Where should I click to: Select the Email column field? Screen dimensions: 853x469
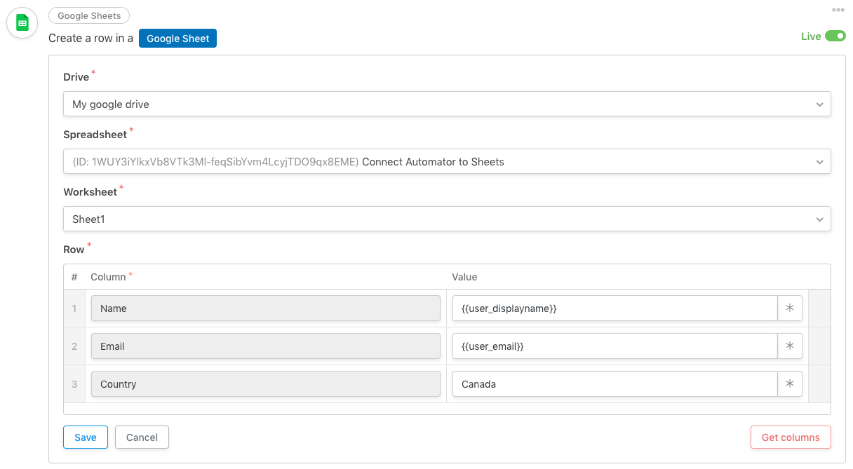click(266, 346)
